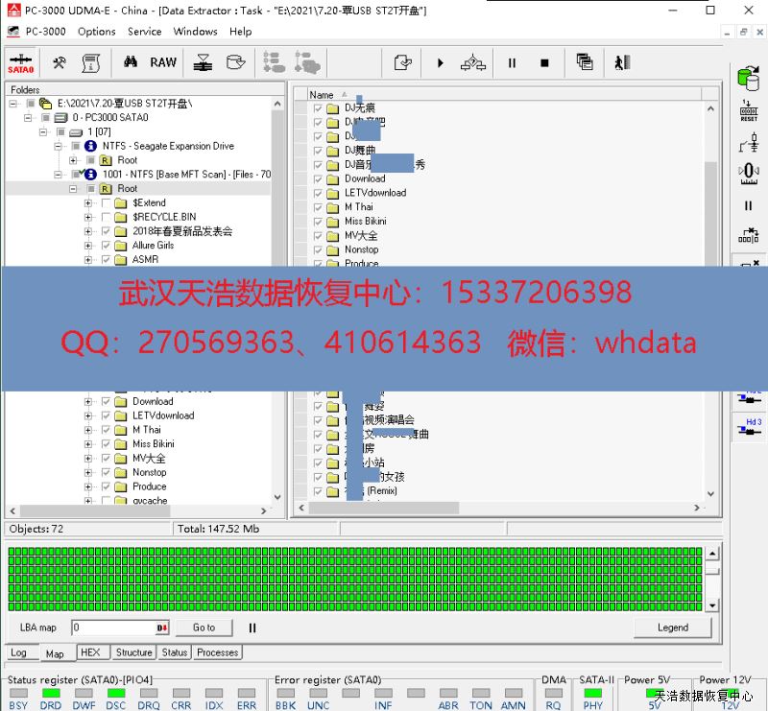Click the exit door toolbar icon
The width and height of the screenshot is (768, 711).
click(x=623, y=62)
